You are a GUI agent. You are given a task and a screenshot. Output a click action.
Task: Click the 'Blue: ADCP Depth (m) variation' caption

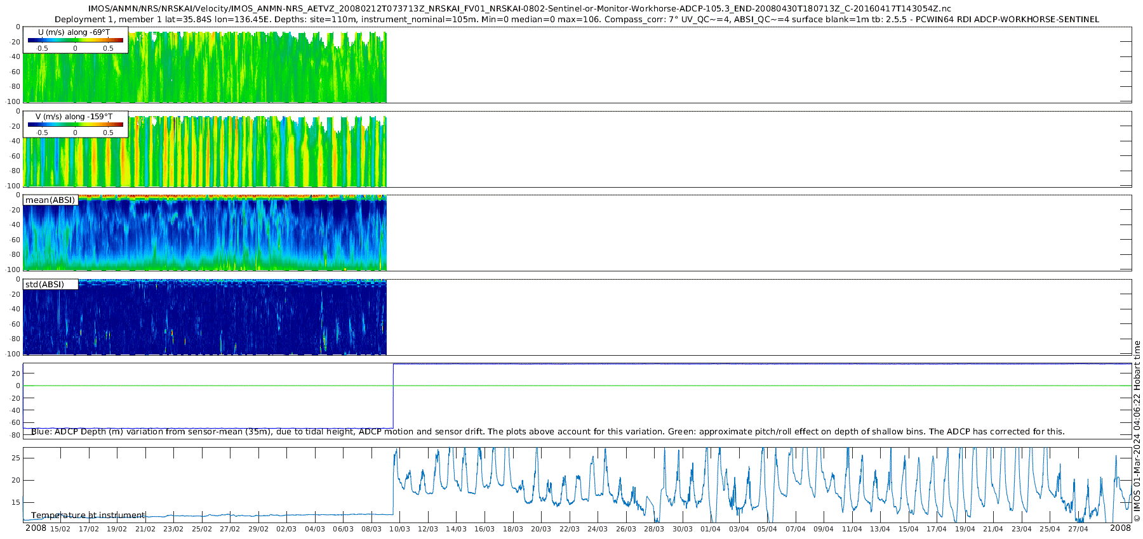[548, 432]
